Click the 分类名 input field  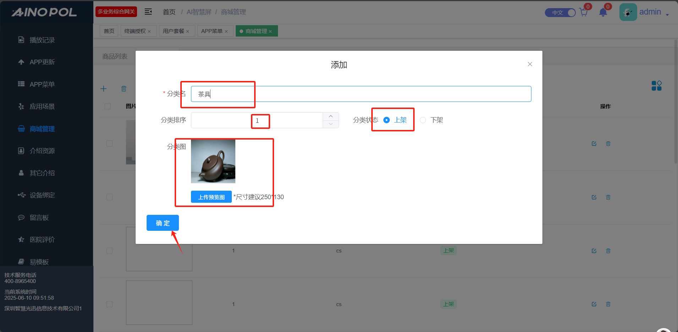361,94
